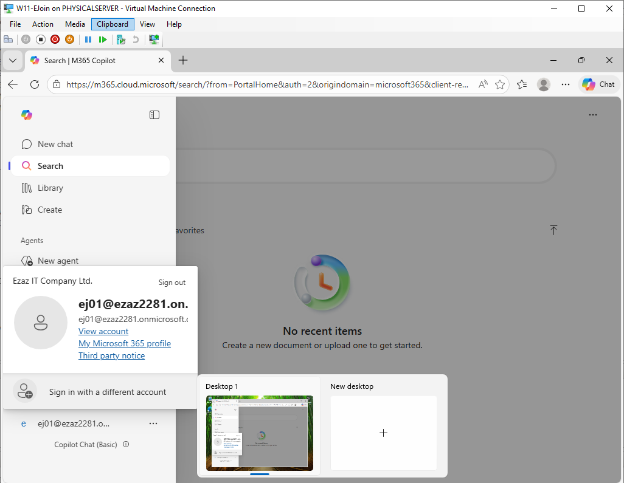Click the Start VM power icon
624x483 pixels.
point(26,39)
